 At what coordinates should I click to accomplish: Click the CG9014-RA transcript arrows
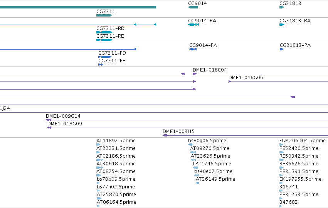point(193,25)
